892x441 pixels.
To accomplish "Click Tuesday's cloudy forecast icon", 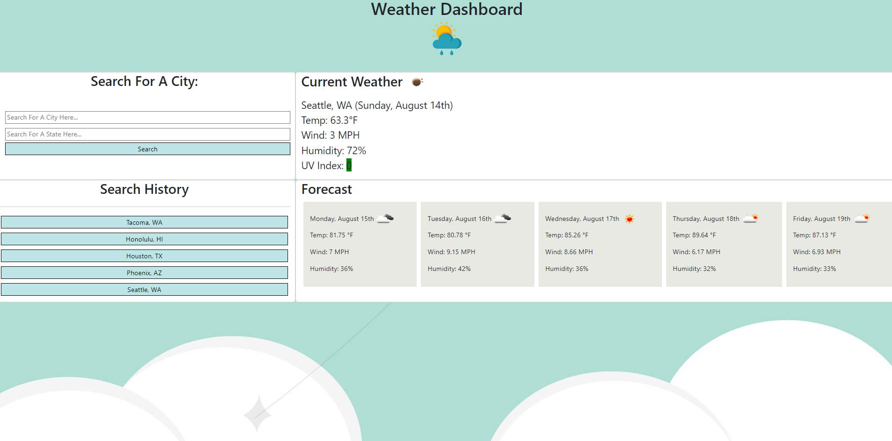I will point(503,218).
